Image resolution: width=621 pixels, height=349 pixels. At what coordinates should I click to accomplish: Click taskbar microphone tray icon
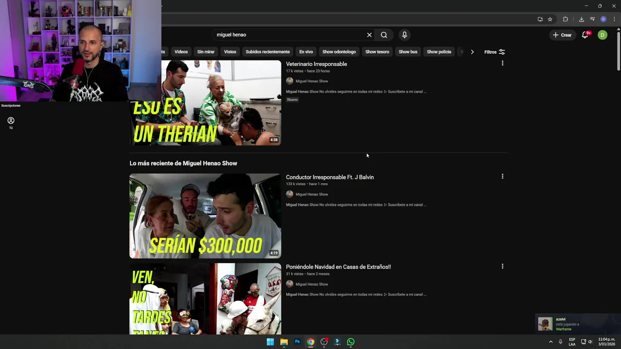point(560,342)
